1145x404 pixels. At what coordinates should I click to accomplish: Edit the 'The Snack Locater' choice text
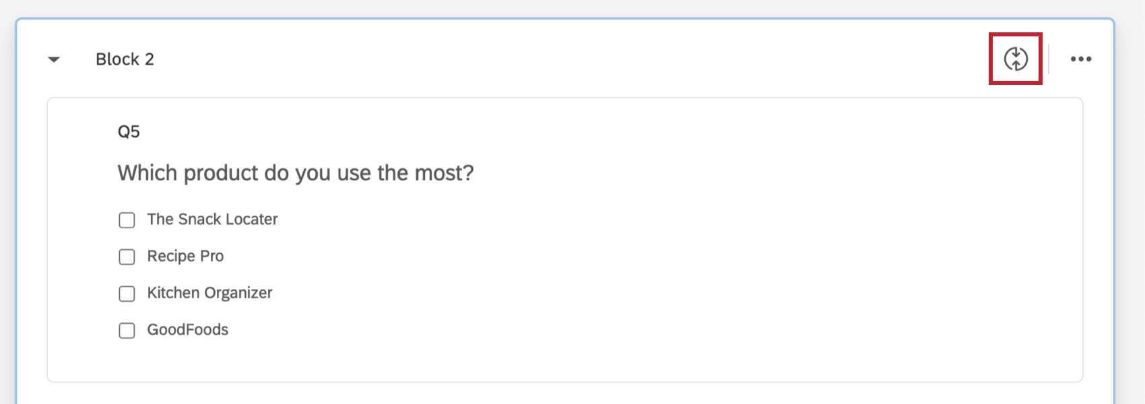212,220
